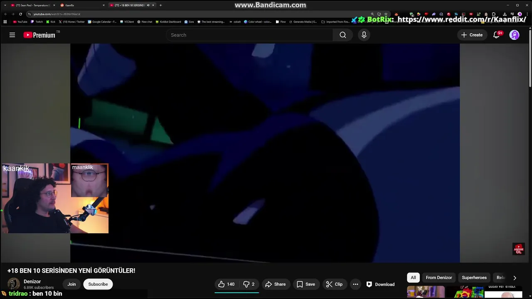The width and height of the screenshot is (532, 299).
Task: Open the account avatar menu
Action: (x=515, y=35)
